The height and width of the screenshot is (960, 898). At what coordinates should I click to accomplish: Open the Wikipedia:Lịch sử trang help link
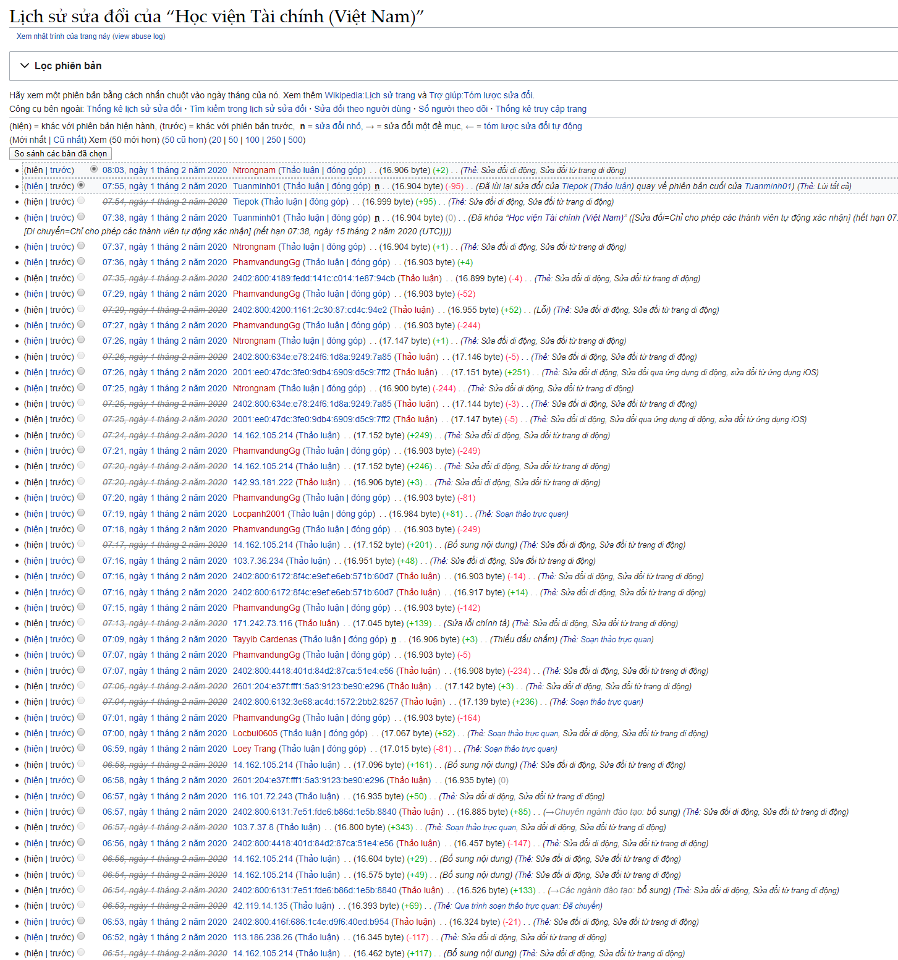370,95
